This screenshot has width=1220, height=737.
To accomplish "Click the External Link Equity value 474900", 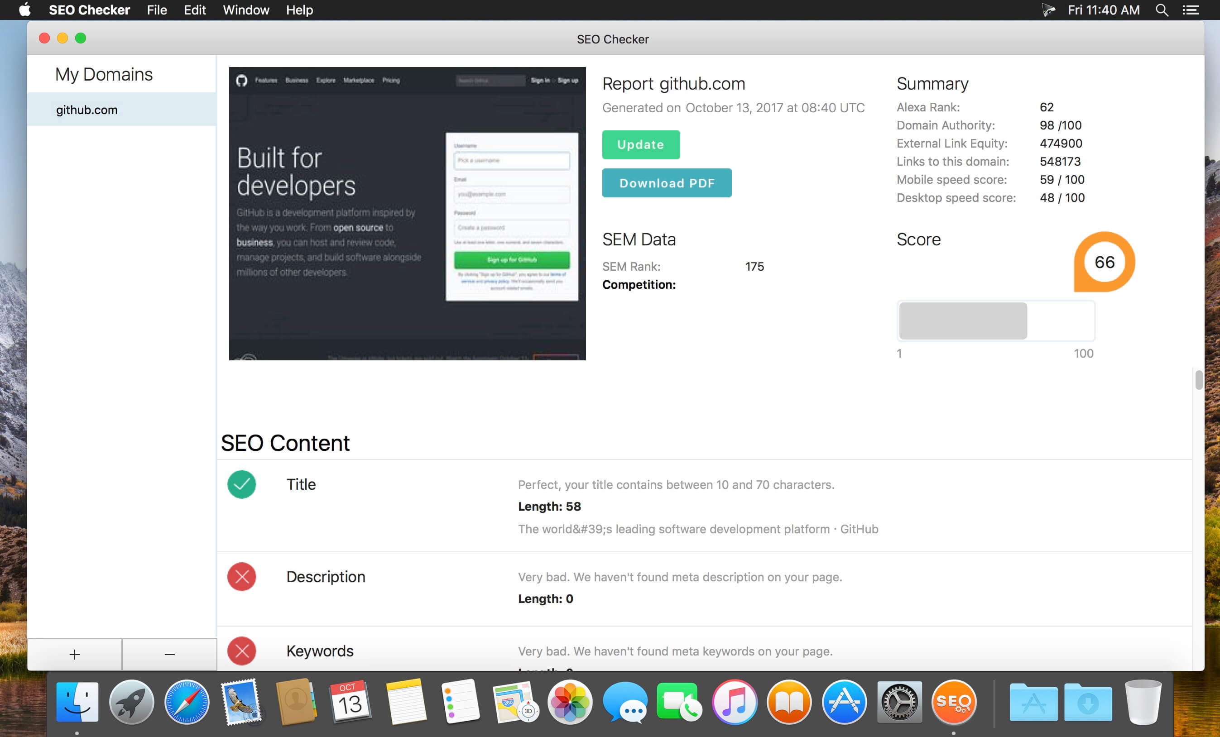I will (x=1061, y=143).
